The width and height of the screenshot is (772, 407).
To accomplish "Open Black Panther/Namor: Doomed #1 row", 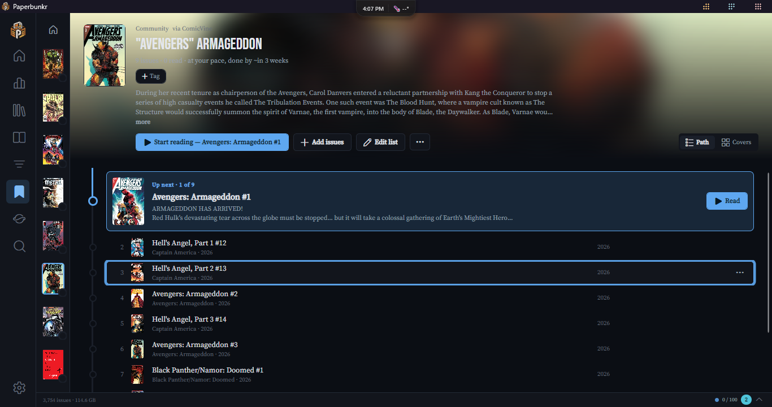I will pyautogui.click(x=430, y=374).
